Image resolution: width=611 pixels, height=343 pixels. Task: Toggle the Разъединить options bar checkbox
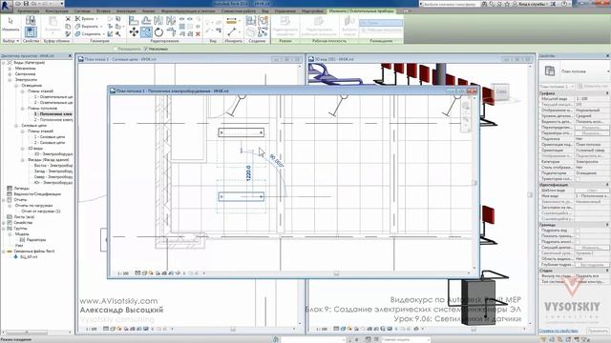coord(116,49)
